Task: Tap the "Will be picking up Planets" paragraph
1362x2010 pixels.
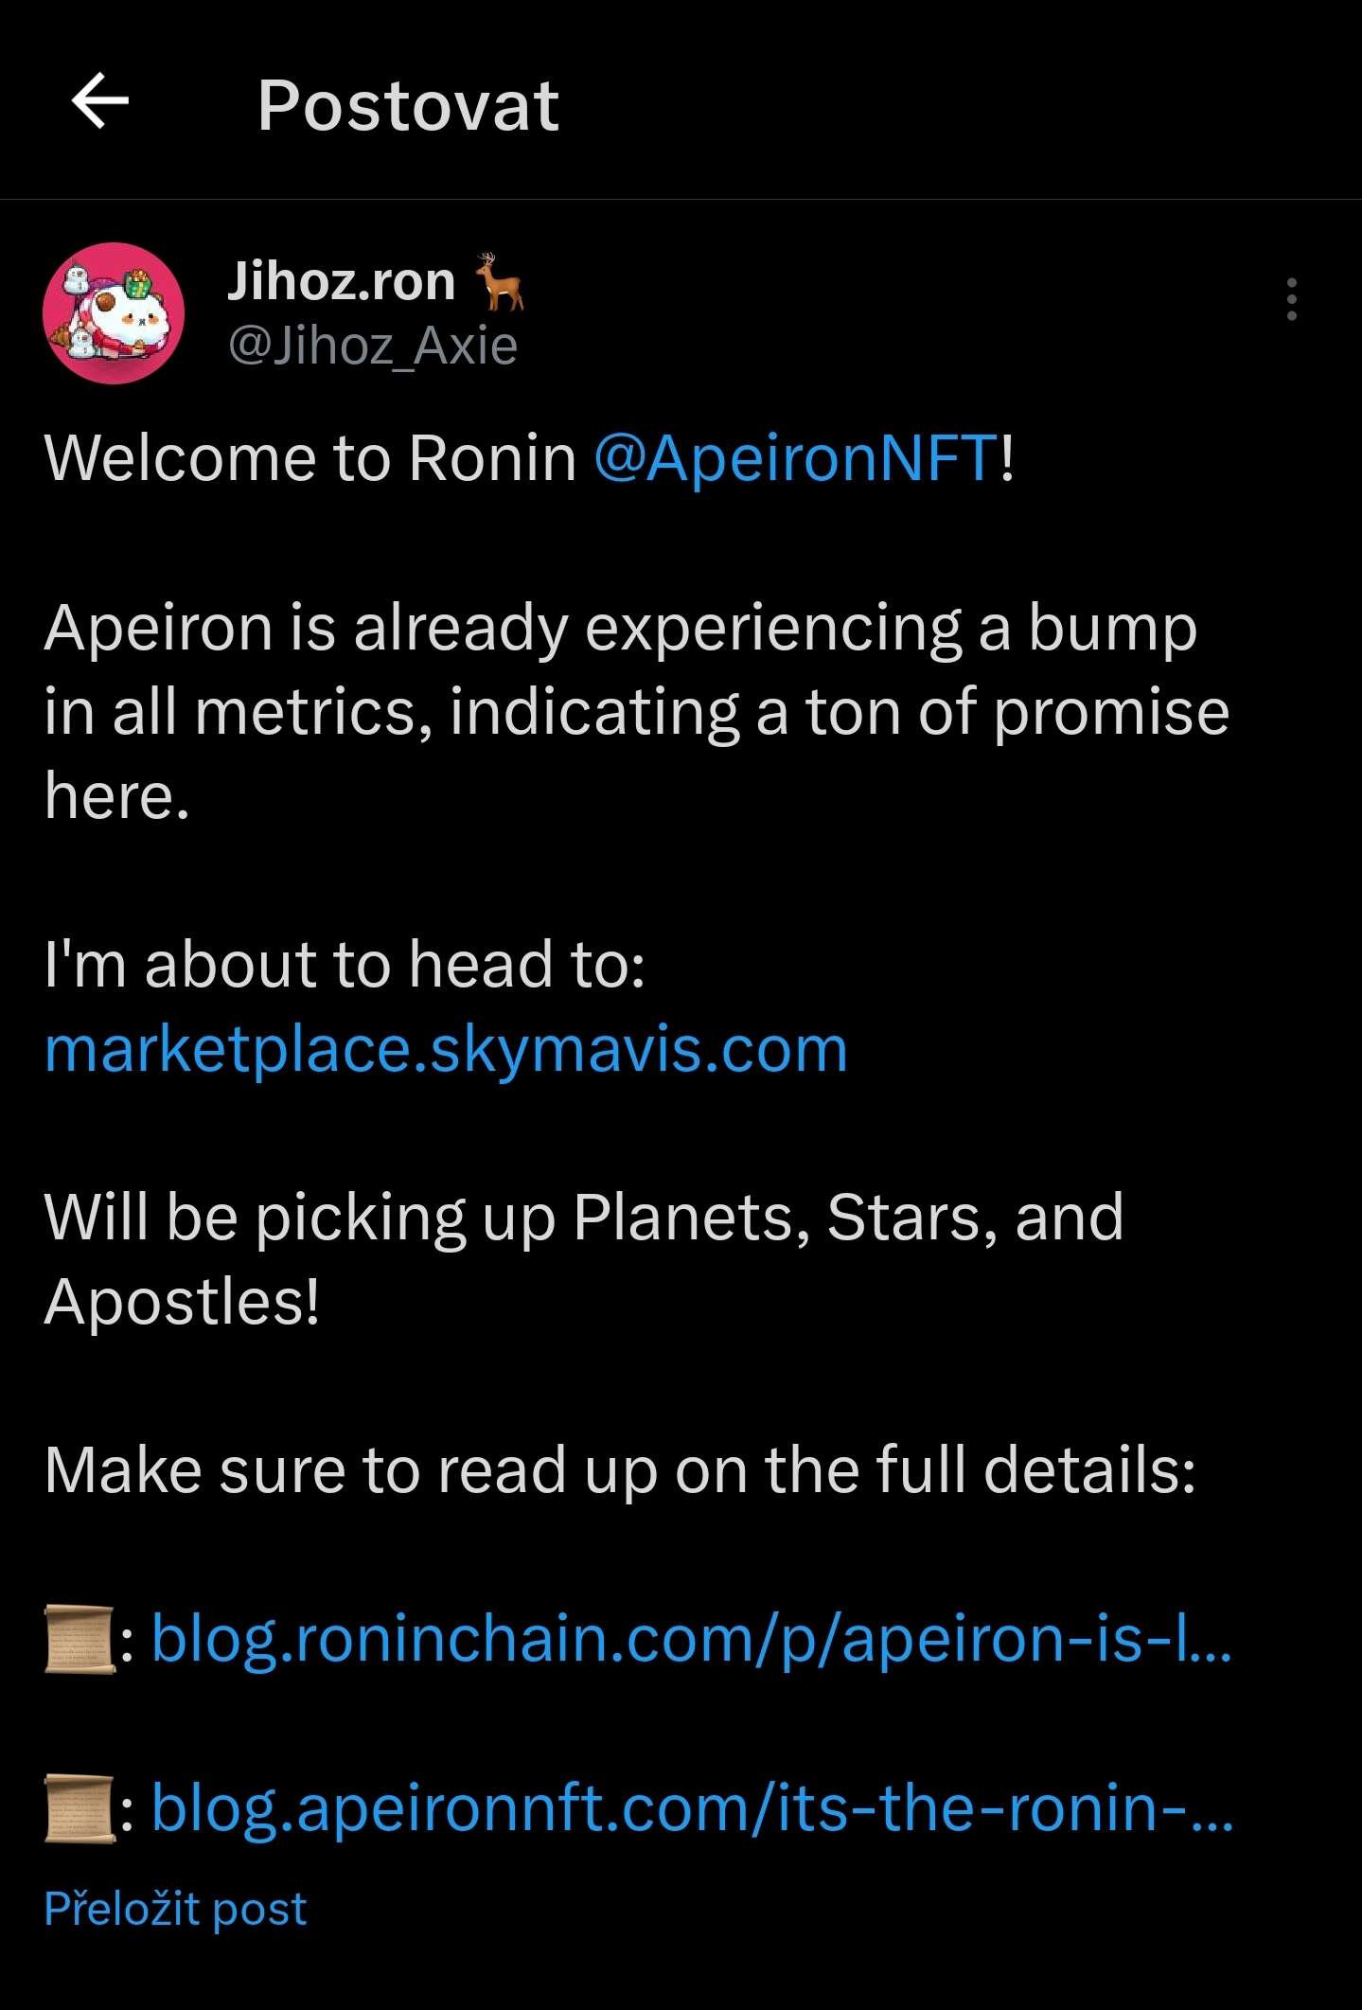Action: [x=583, y=1217]
